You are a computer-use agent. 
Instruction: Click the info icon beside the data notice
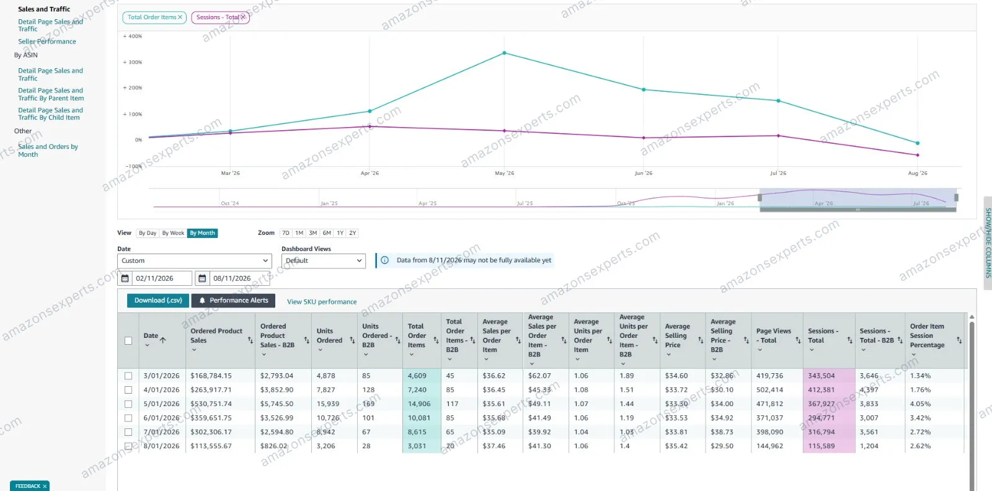click(384, 260)
